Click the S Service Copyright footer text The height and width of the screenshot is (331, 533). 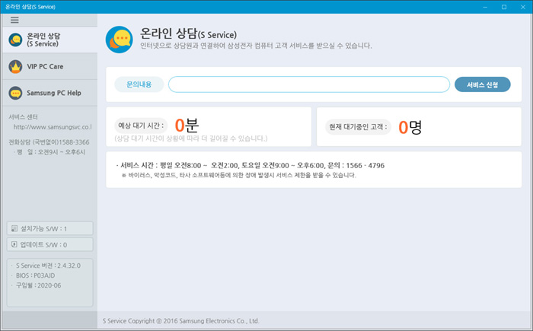(x=181, y=321)
